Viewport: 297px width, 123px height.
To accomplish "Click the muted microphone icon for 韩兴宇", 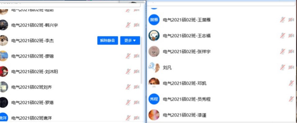I will pyautogui.click(x=128, y=25).
